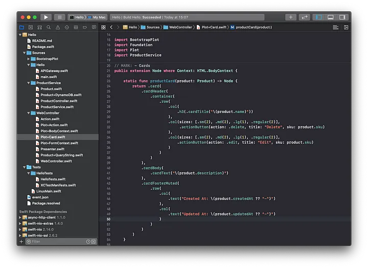368x268 pixels.
Task: Click line 50 in the gutter
Action: coord(108,220)
